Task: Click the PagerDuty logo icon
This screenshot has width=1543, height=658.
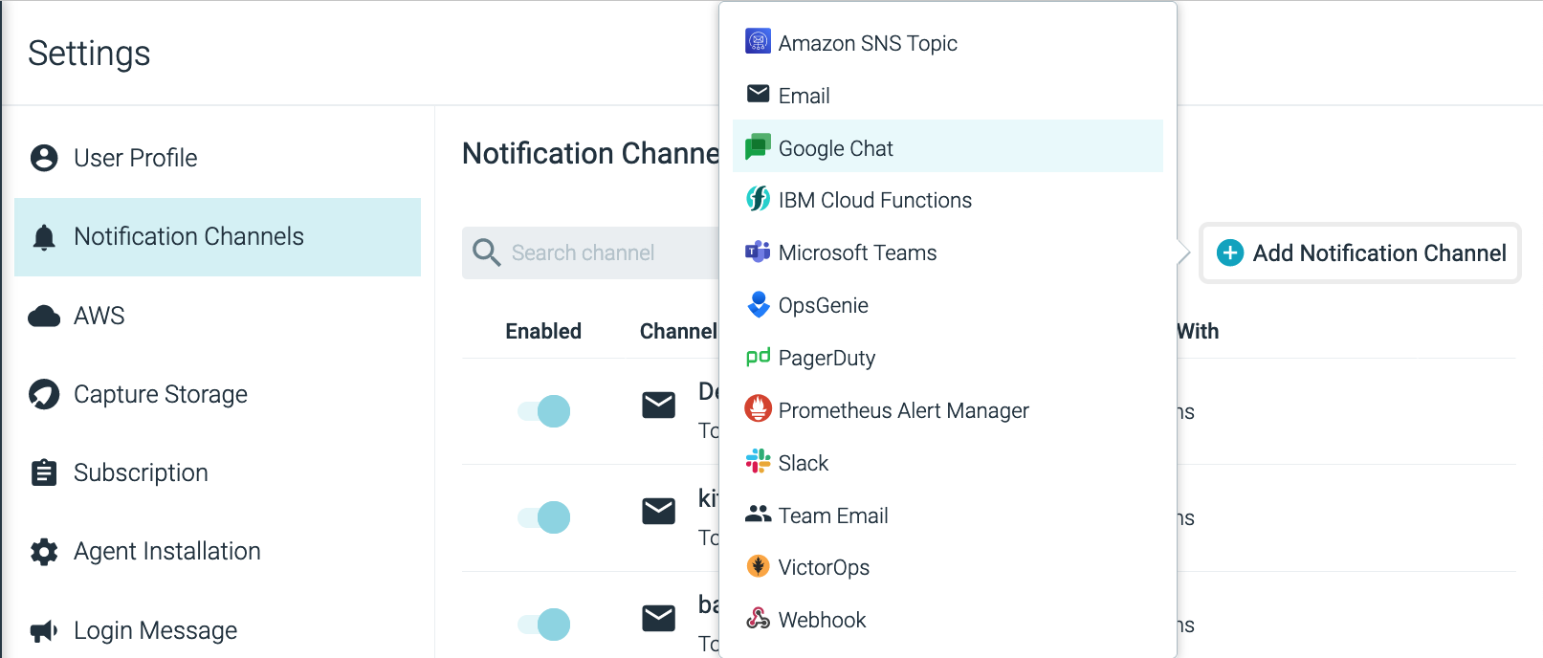Action: 758,357
